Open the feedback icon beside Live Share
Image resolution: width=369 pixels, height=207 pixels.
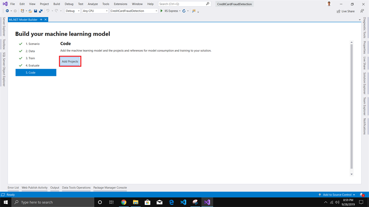tap(362, 11)
